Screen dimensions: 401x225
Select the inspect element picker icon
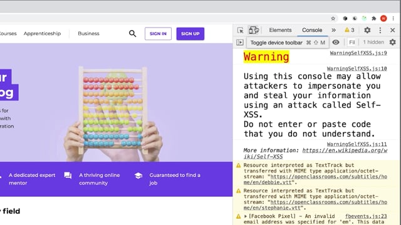(x=241, y=31)
